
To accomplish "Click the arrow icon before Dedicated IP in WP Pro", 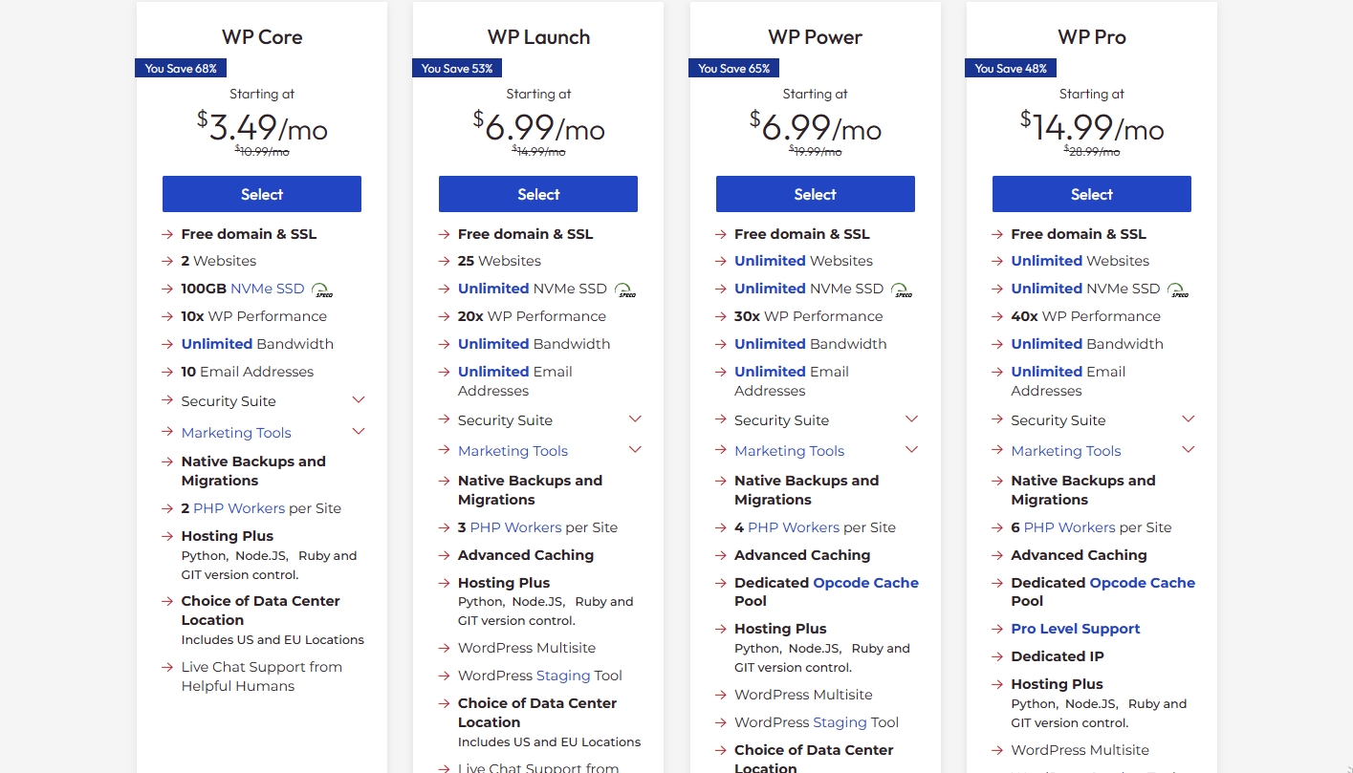I will click(x=996, y=656).
